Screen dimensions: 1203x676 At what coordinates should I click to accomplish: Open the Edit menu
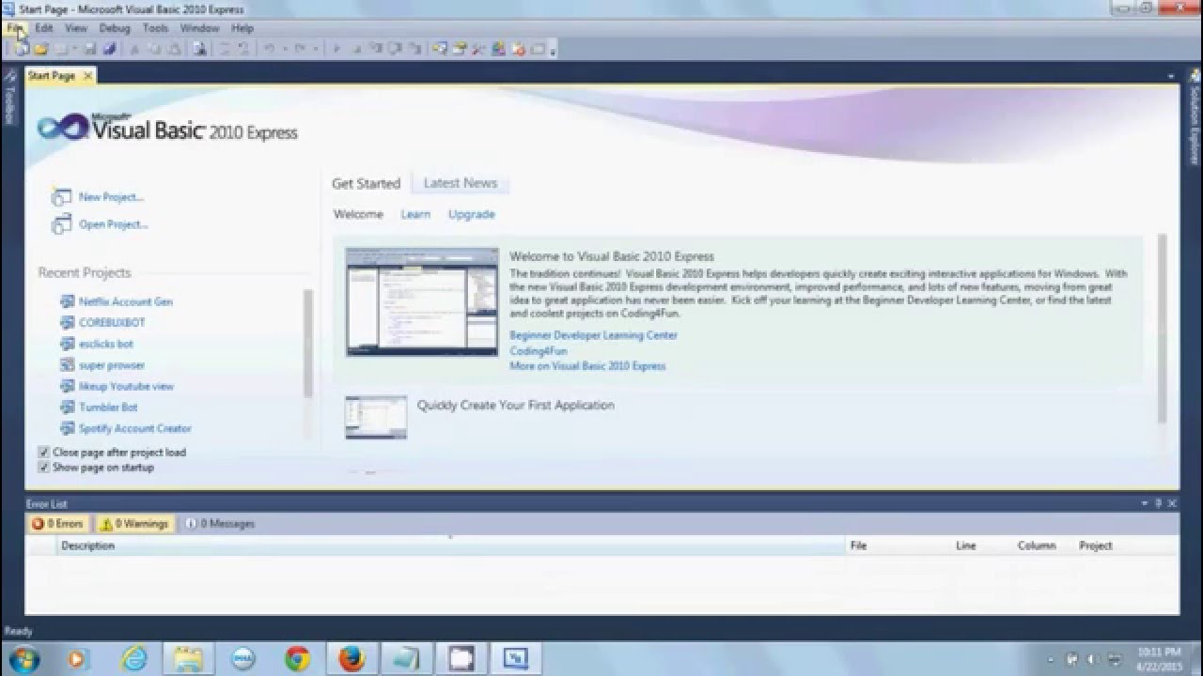tap(44, 28)
